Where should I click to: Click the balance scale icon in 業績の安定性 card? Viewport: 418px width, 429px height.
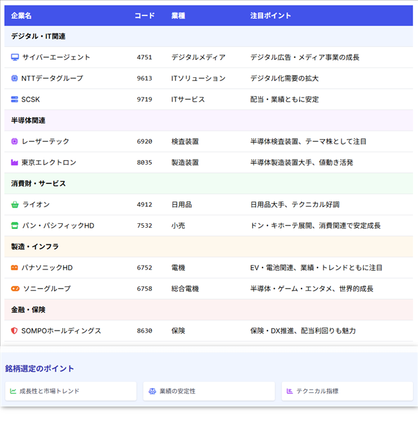(152, 391)
